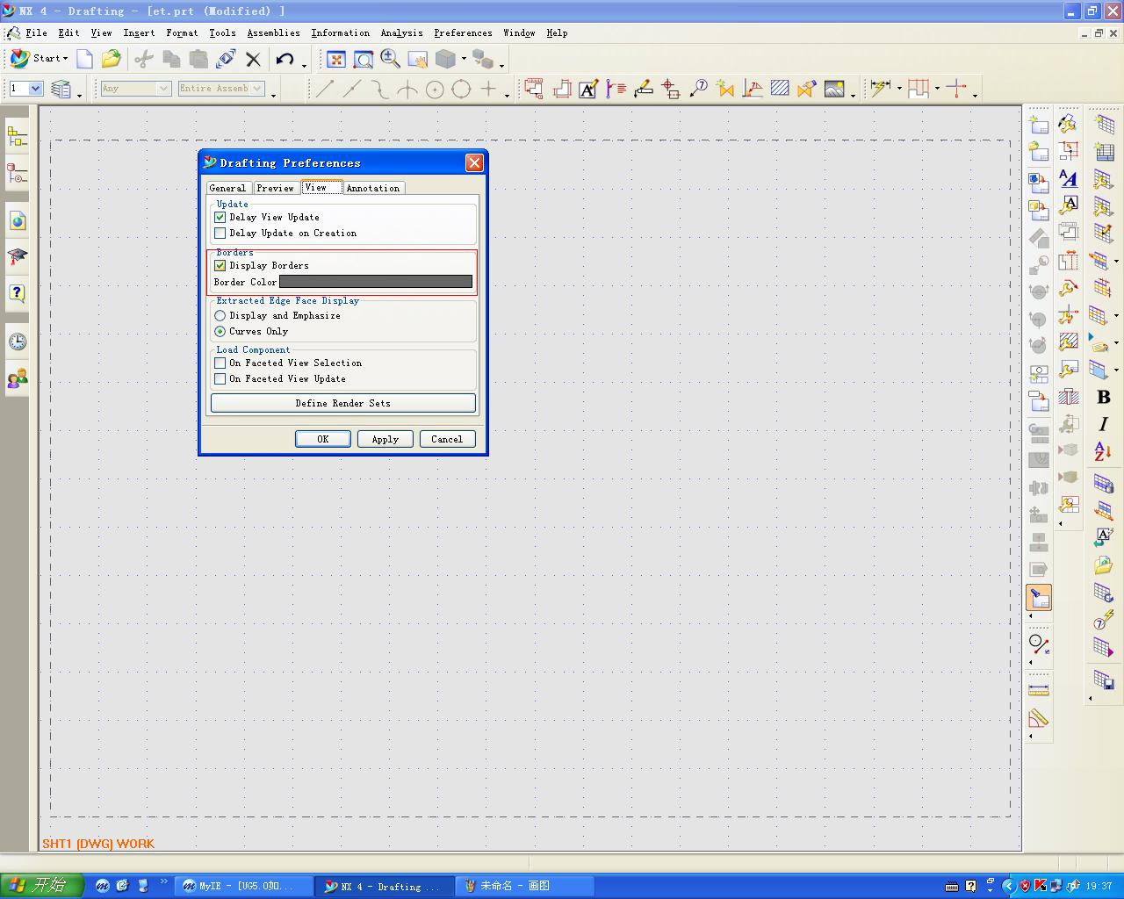Click the Bold B icon
This screenshot has width=1124, height=899.
coord(1104,398)
